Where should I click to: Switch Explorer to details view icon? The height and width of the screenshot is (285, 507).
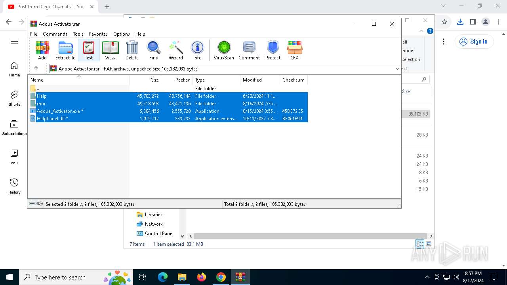click(420, 244)
